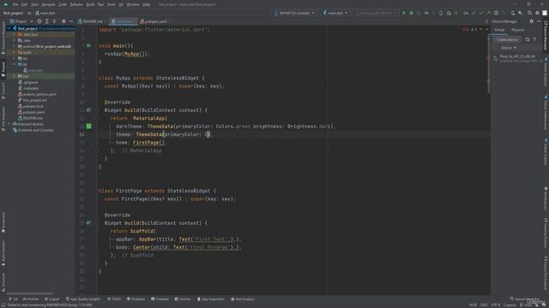The height and width of the screenshot is (308, 549).
Task: Click the green Run app button
Action: (x=404, y=13)
